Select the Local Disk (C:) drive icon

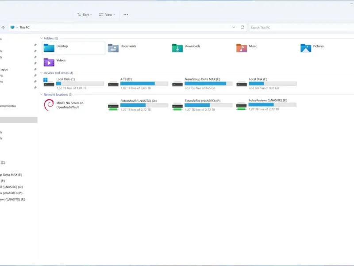49,82
